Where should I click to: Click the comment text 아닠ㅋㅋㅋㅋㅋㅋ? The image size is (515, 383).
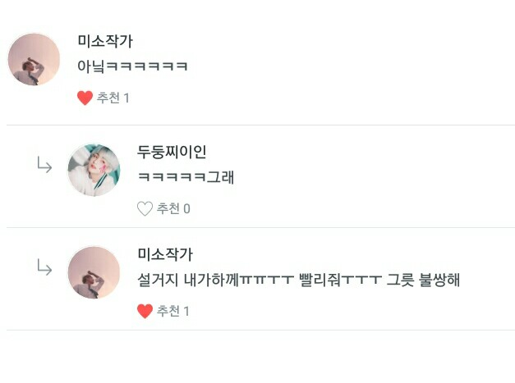click(132, 66)
